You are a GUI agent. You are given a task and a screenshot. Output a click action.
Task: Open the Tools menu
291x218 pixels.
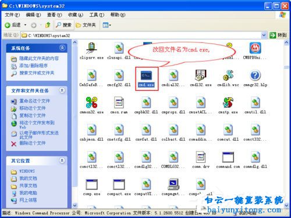pos(97,15)
